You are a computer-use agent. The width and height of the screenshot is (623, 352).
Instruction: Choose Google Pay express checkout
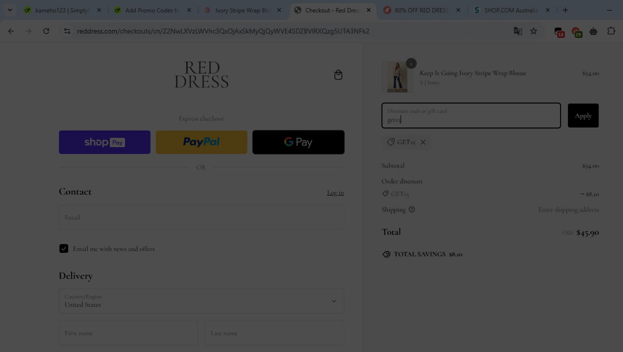click(298, 142)
